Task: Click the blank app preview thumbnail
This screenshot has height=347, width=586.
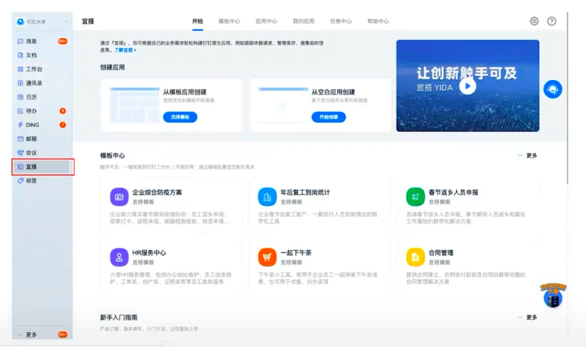Action: tap(282, 105)
